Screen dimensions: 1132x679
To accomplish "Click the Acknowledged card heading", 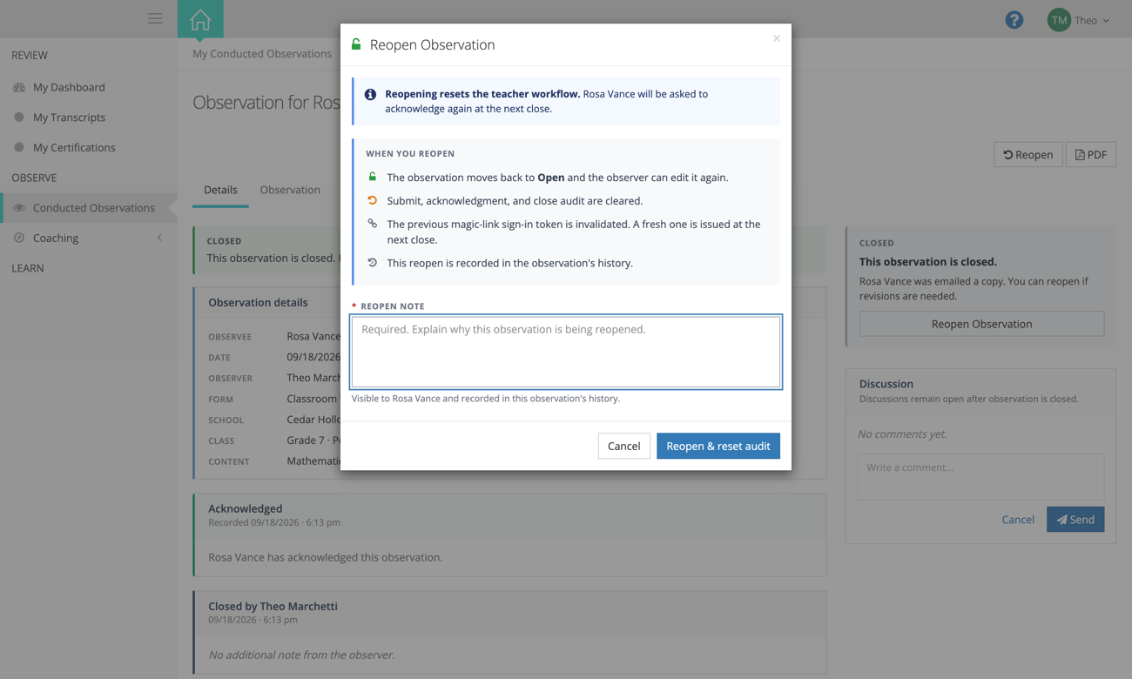I will [x=246, y=508].
